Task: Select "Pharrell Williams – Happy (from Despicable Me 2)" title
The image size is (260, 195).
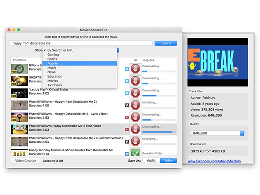Action: (63, 101)
